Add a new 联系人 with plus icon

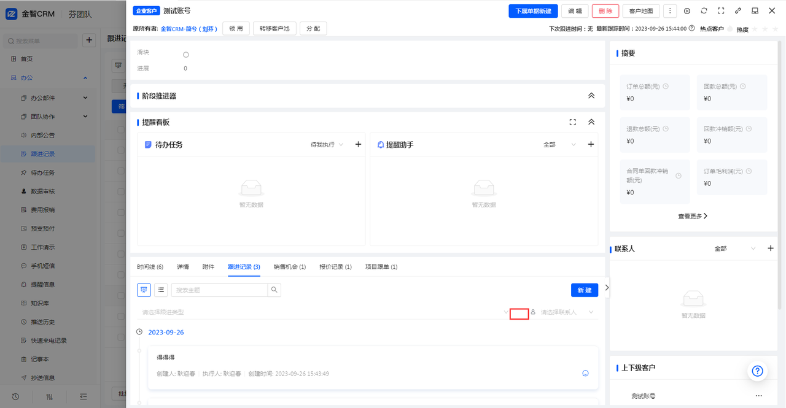[x=771, y=248]
